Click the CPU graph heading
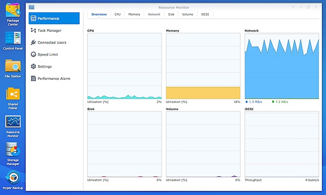Image resolution: width=326 pixels, height=195 pixels. pyautogui.click(x=90, y=31)
